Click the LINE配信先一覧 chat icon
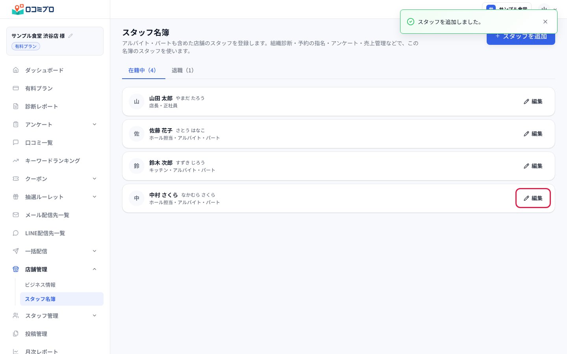 (x=16, y=233)
